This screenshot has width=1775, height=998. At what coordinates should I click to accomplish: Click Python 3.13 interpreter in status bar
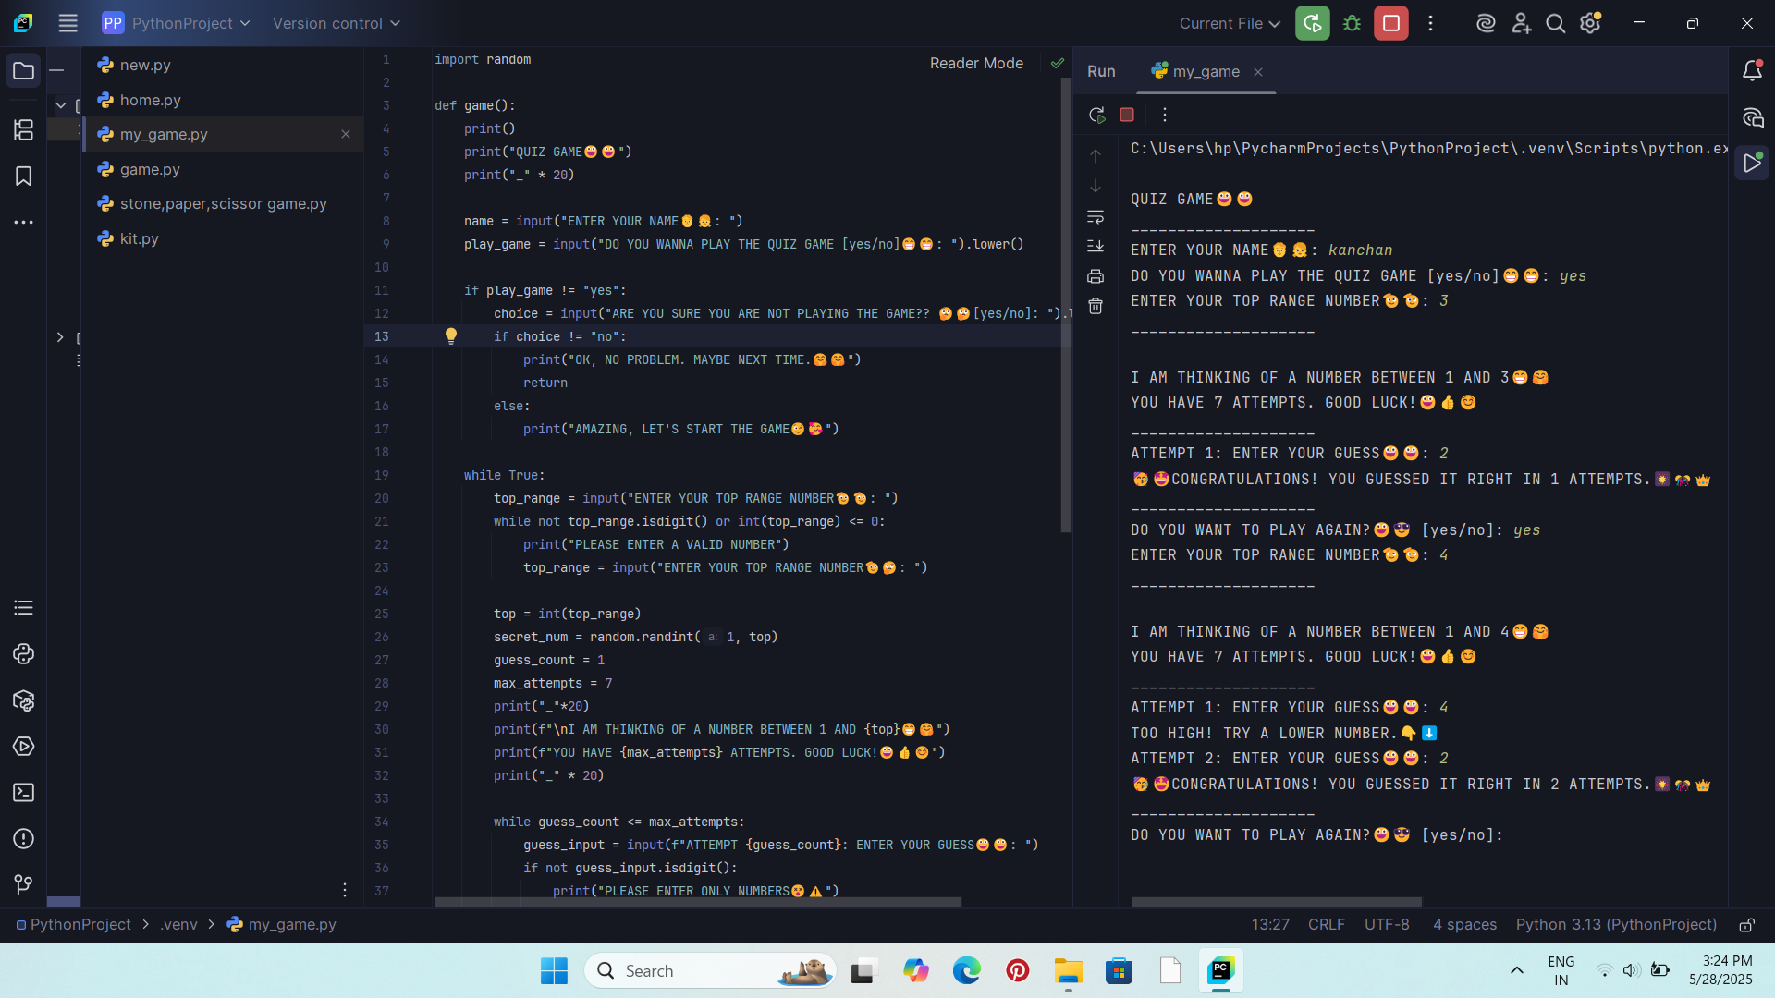point(1615,924)
